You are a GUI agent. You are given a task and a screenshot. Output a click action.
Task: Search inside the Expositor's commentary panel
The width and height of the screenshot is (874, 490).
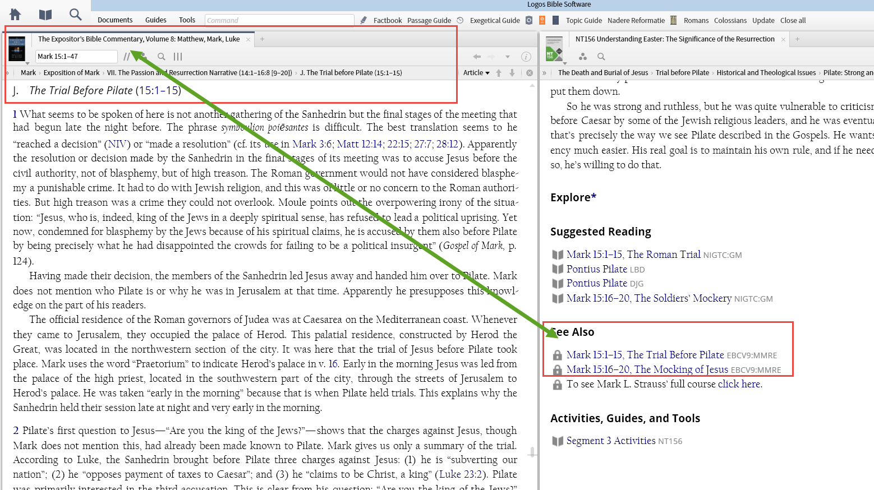tap(162, 57)
